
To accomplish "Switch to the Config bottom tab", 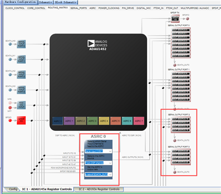I will tap(13, 189).
